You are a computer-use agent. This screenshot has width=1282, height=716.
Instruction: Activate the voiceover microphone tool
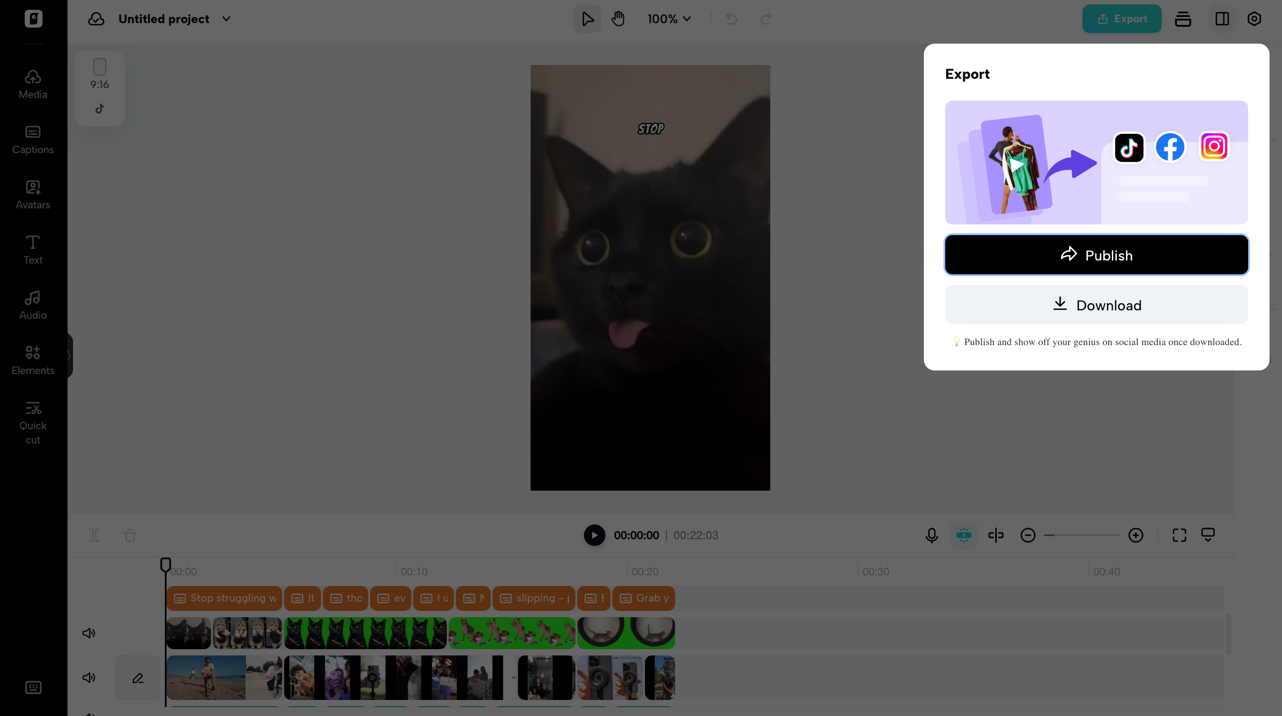point(931,535)
